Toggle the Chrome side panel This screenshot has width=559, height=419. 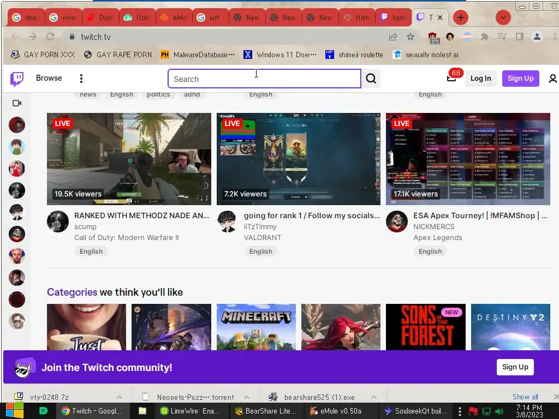(x=520, y=37)
